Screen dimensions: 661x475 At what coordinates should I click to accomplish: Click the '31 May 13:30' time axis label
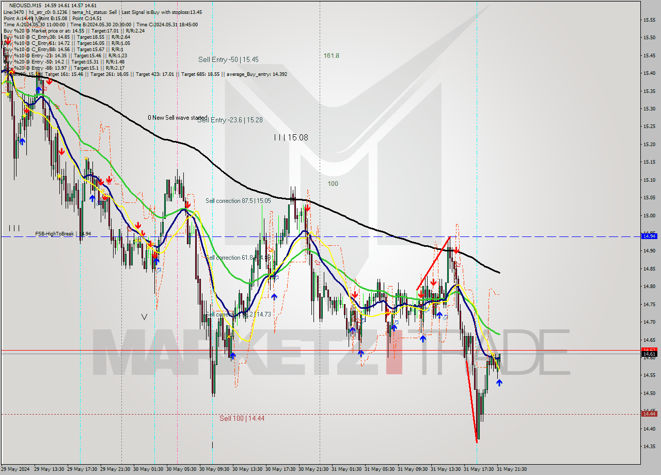446,469
